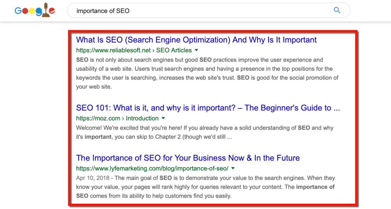
Task: Click snippet line 'your web site.'
Action: 94,87
